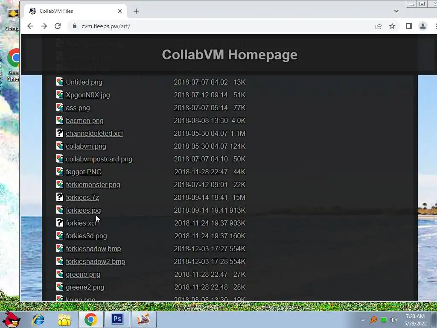Click image icon beside bacmon.png

coord(60,120)
